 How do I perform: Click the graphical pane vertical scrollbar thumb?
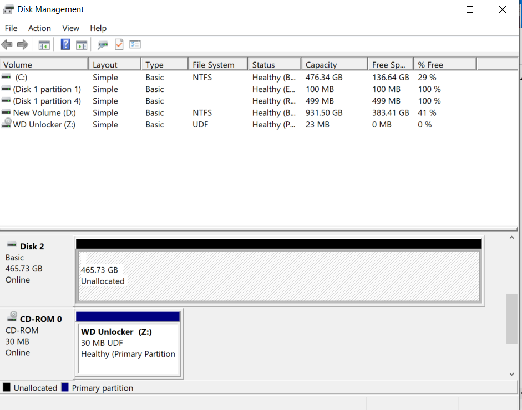pos(512,318)
